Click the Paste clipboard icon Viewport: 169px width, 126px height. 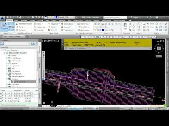pos(125,25)
